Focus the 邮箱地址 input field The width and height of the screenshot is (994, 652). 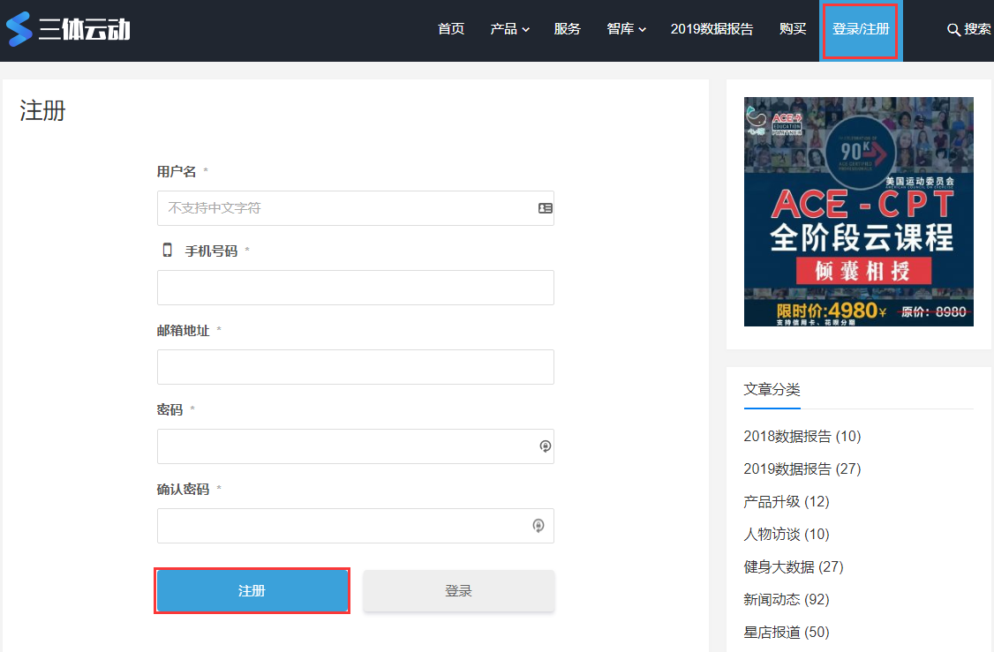356,367
